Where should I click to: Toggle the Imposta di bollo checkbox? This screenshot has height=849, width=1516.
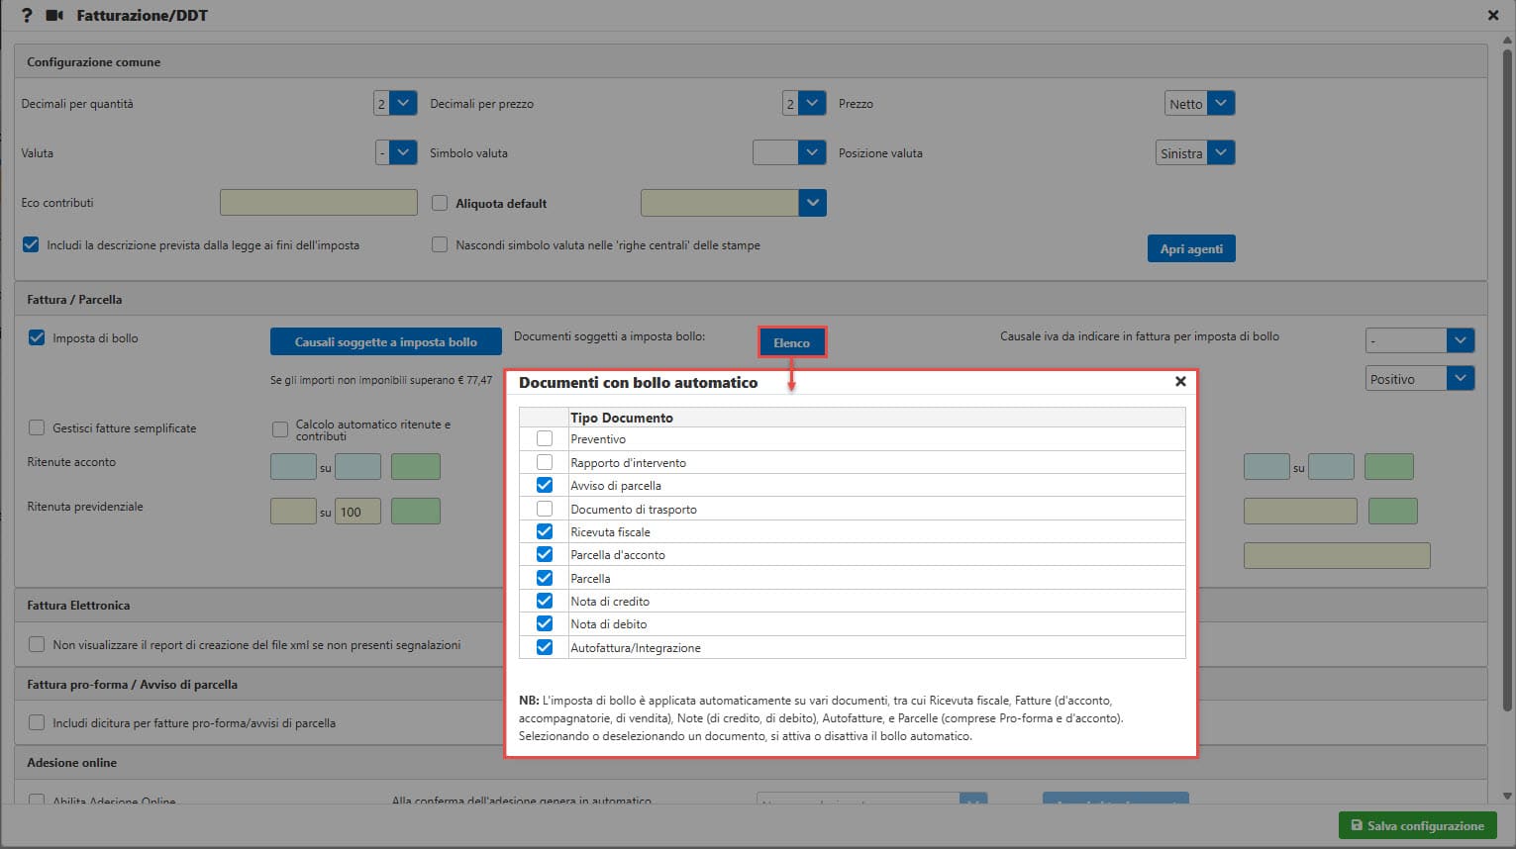pos(37,338)
